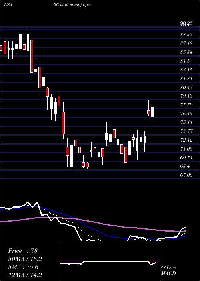
Task: Click the <<Live MACD label
Action: pos(168,271)
